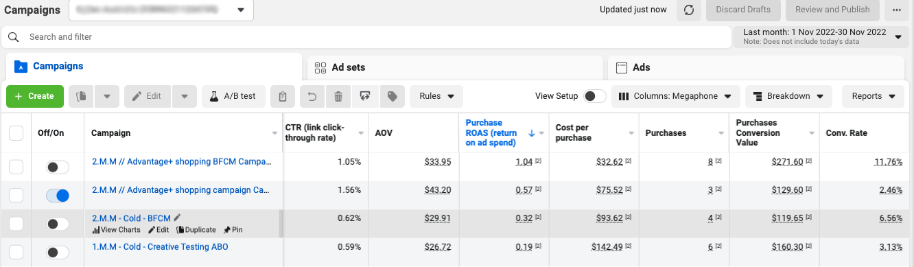Open the Purchases column header dropdown arrow
The image size is (914, 267).
pos(720,133)
